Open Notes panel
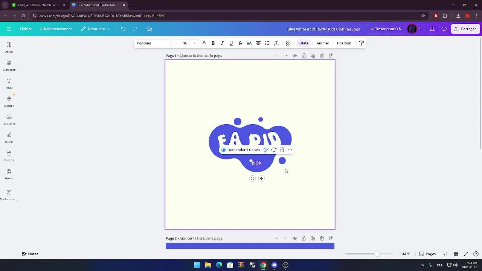The width and height of the screenshot is (482, 271). (30, 254)
